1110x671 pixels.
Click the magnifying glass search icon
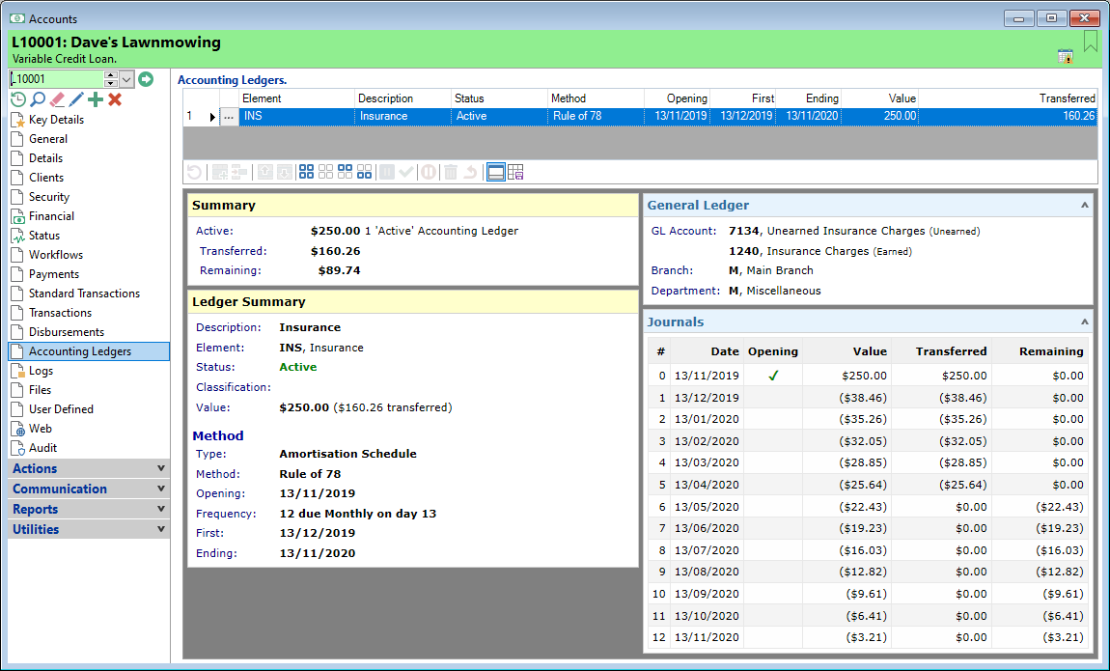pos(38,99)
